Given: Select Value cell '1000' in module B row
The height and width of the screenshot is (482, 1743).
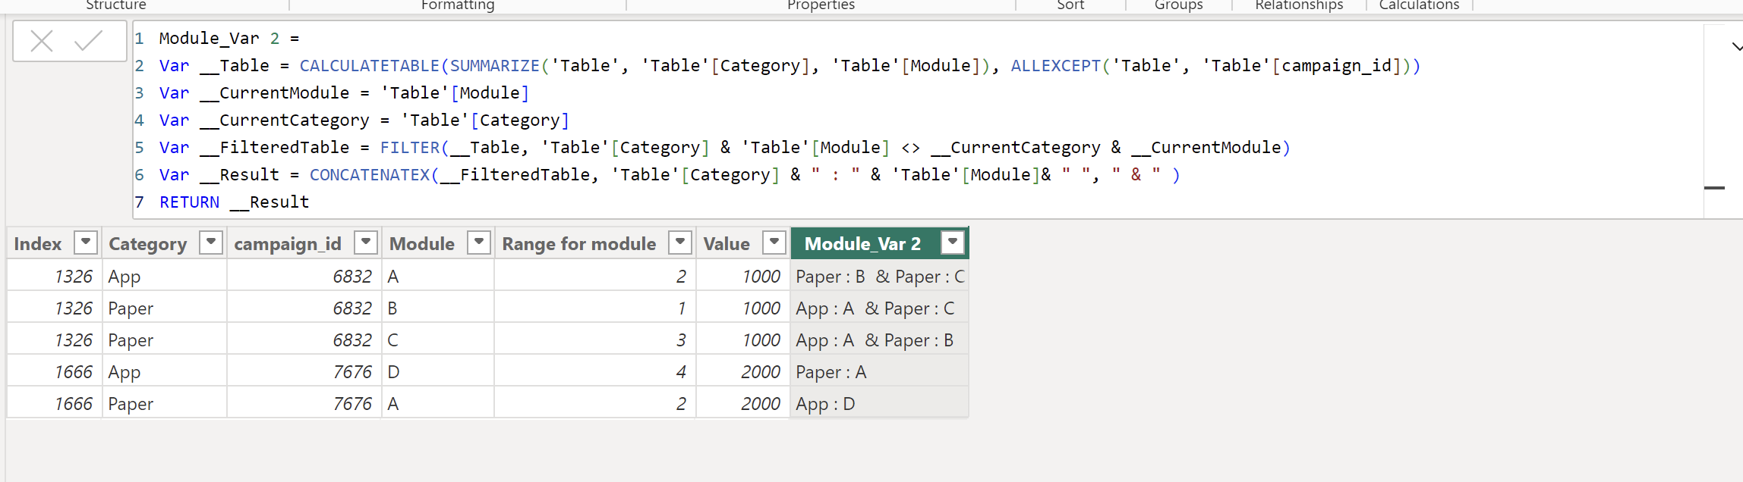Looking at the screenshot, I should coord(743,308).
